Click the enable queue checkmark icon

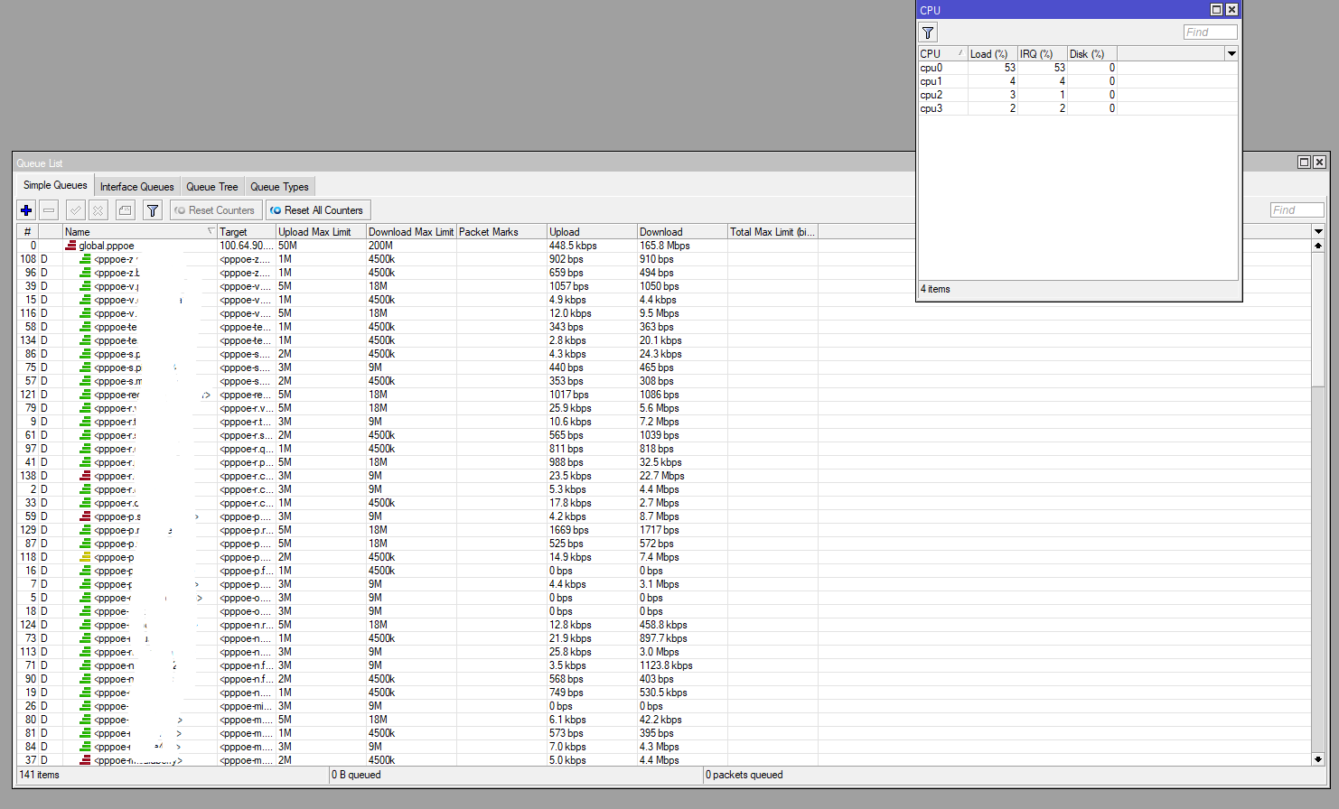click(76, 210)
